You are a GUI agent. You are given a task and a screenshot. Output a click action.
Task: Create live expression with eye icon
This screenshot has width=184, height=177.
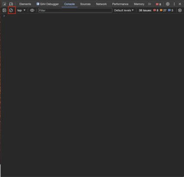click(32, 10)
